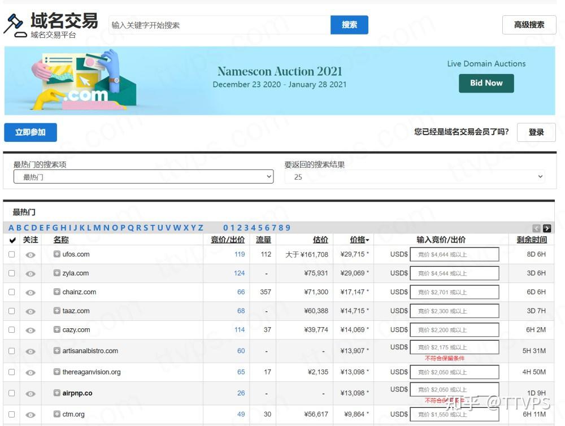Open the ufos.com domain link
The image size is (565, 426).
tap(76, 254)
